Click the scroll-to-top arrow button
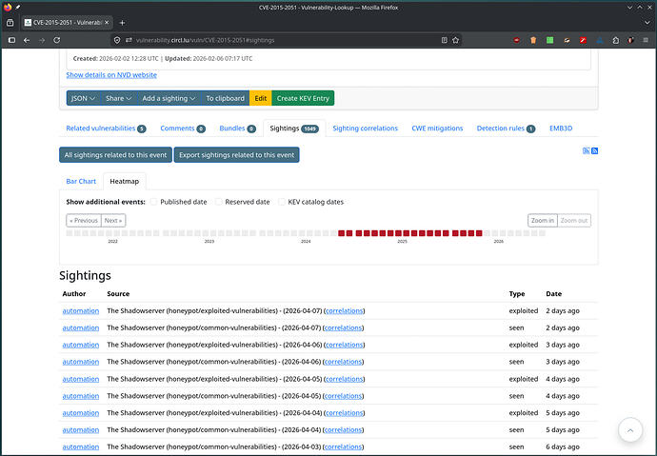Viewport: 657px width, 456px height. 630,430
